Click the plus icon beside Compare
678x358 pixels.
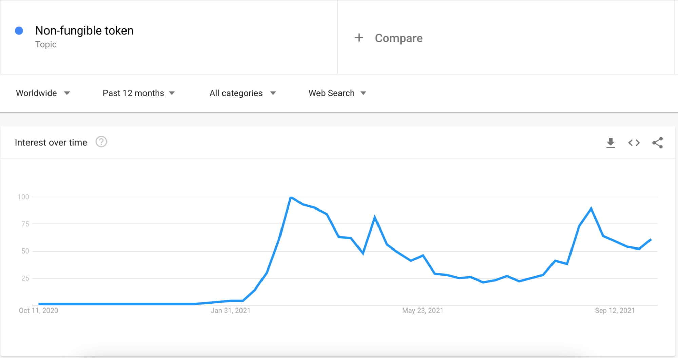pos(359,38)
